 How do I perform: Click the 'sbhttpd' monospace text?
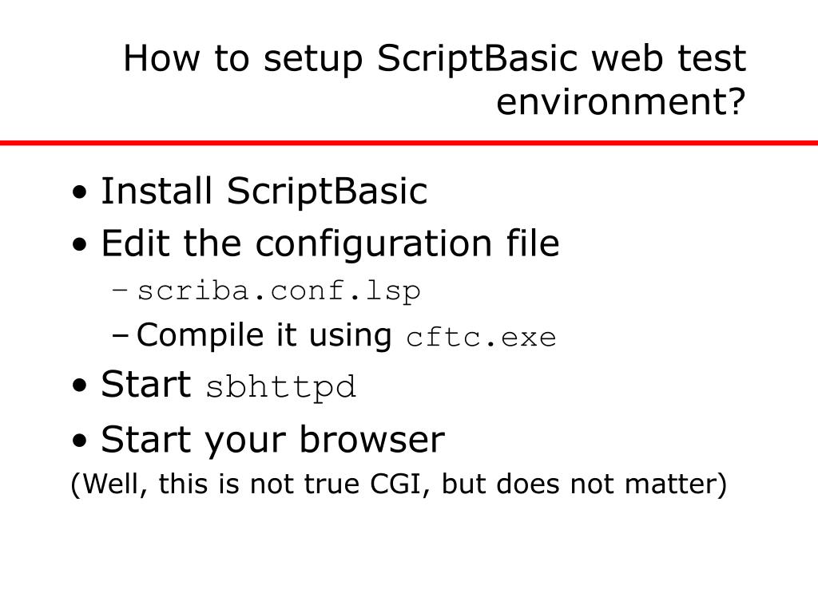pyautogui.click(x=280, y=387)
